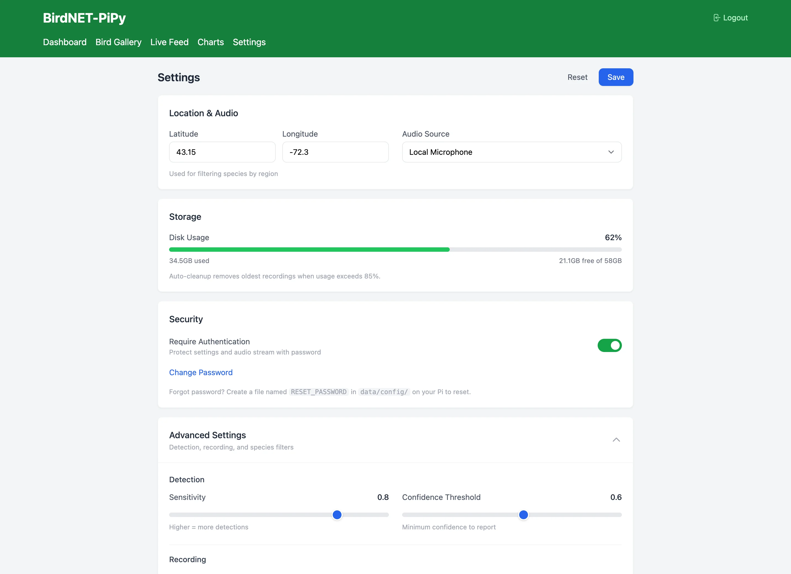Focus the Longitude input field
The width and height of the screenshot is (791, 574).
[335, 152]
